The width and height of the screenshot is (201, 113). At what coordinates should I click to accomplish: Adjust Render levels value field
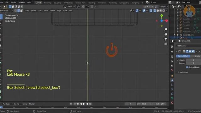click(x=193, y=63)
